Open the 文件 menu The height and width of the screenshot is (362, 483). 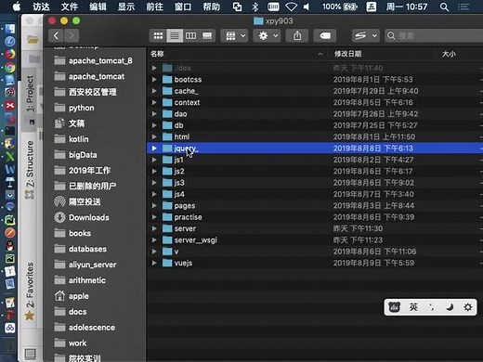click(x=69, y=6)
